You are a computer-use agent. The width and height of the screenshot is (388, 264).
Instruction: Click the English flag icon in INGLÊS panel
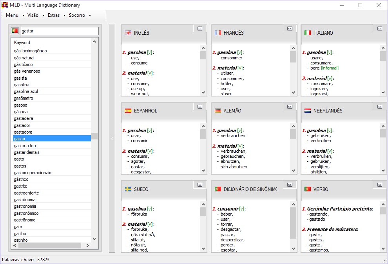click(x=128, y=33)
